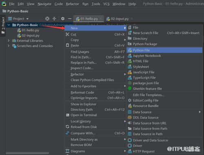Toggle the 1: Project side tool window
The width and height of the screenshot is (204, 155).
click(x=3, y=25)
